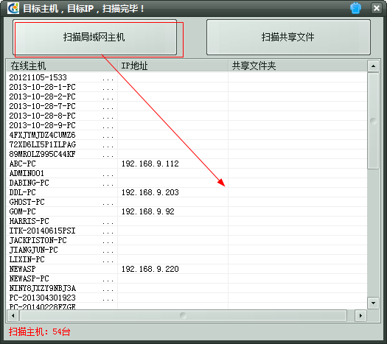Select host NEWASP

pos(22,269)
